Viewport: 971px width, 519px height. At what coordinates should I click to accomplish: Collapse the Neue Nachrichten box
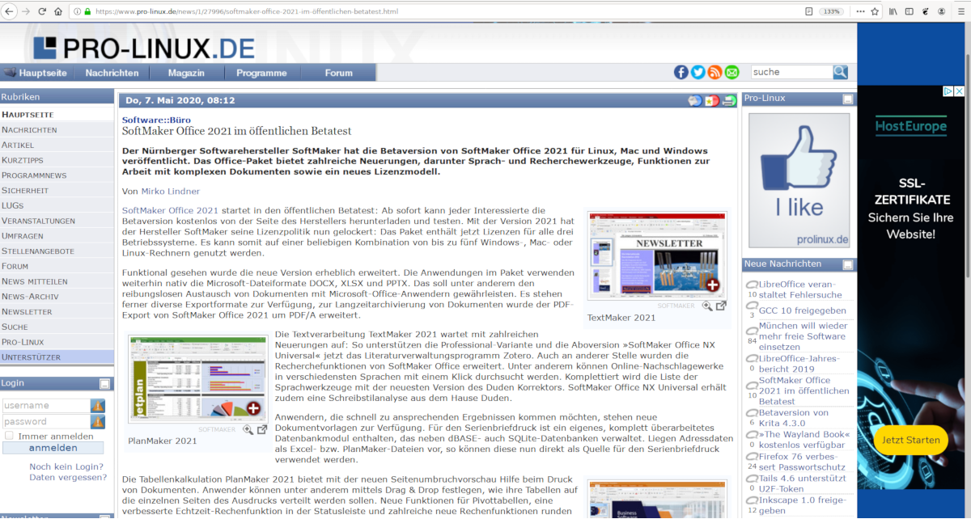(x=847, y=264)
